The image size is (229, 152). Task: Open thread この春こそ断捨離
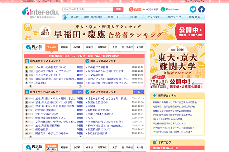point(98,67)
